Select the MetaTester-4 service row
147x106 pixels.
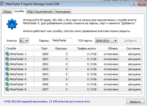point(73,69)
